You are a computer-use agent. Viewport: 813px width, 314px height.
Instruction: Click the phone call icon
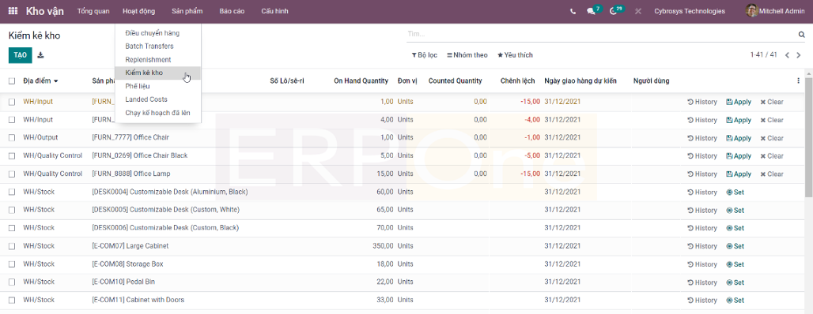[573, 11]
